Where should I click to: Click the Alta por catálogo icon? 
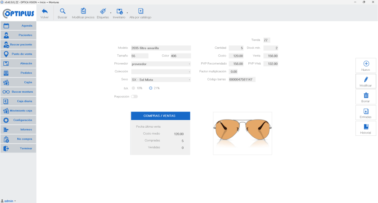[141, 11]
